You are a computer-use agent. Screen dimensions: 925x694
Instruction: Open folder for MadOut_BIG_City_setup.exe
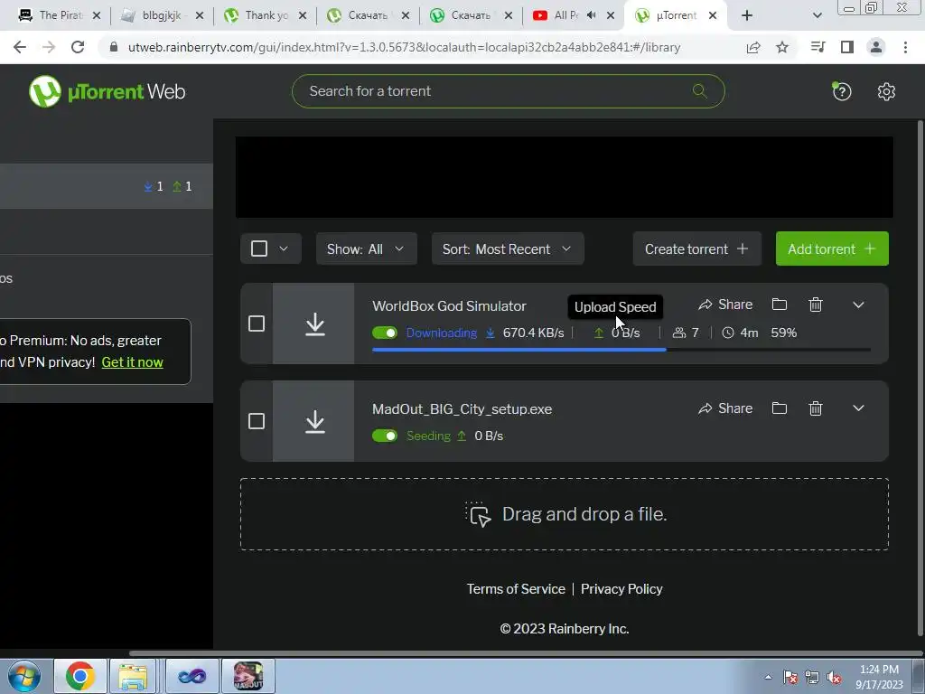coord(780,408)
